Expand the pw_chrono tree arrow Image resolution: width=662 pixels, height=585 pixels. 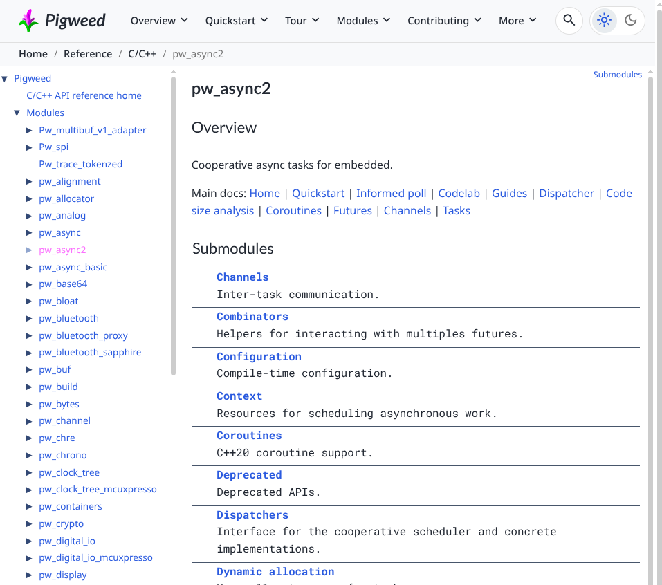tap(29, 456)
